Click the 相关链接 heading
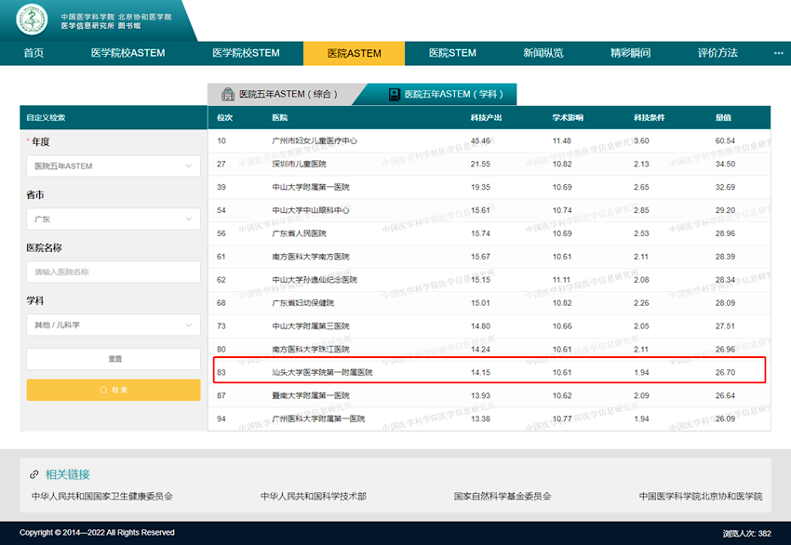The height and width of the screenshot is (545, 791). pyautogui.click(x=68, y=474)
